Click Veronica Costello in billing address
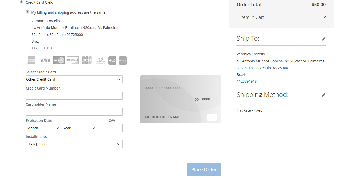Viewport: 355px width, 178px height. [46, 21]
